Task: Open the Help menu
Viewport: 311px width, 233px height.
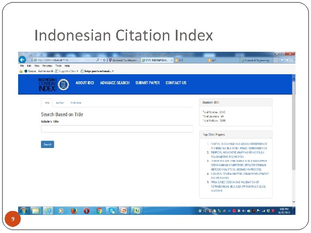Action: point(67,66)
